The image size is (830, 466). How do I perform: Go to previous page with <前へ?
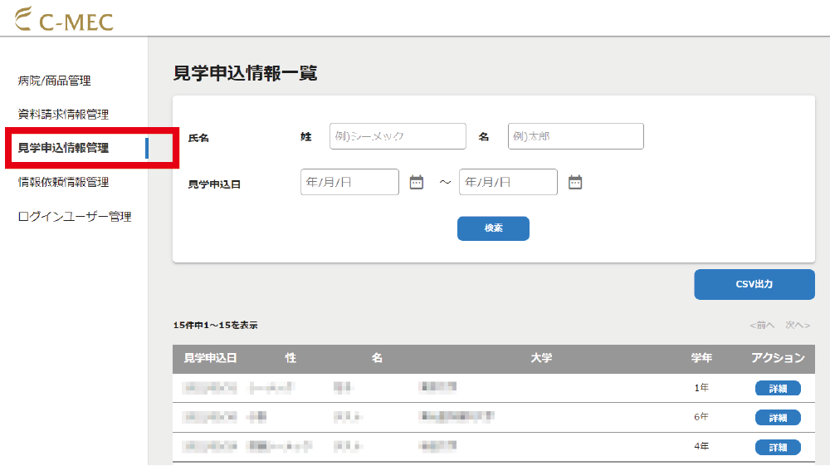click(x=762, y=325)
